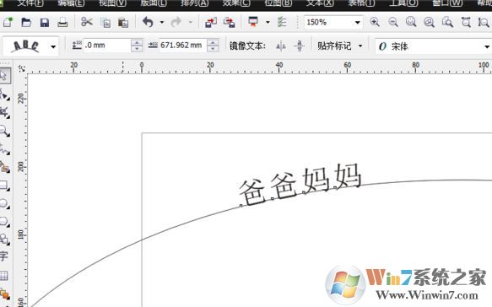
Task: Click the Zoom Out magnifier icon
Action: 393,22
